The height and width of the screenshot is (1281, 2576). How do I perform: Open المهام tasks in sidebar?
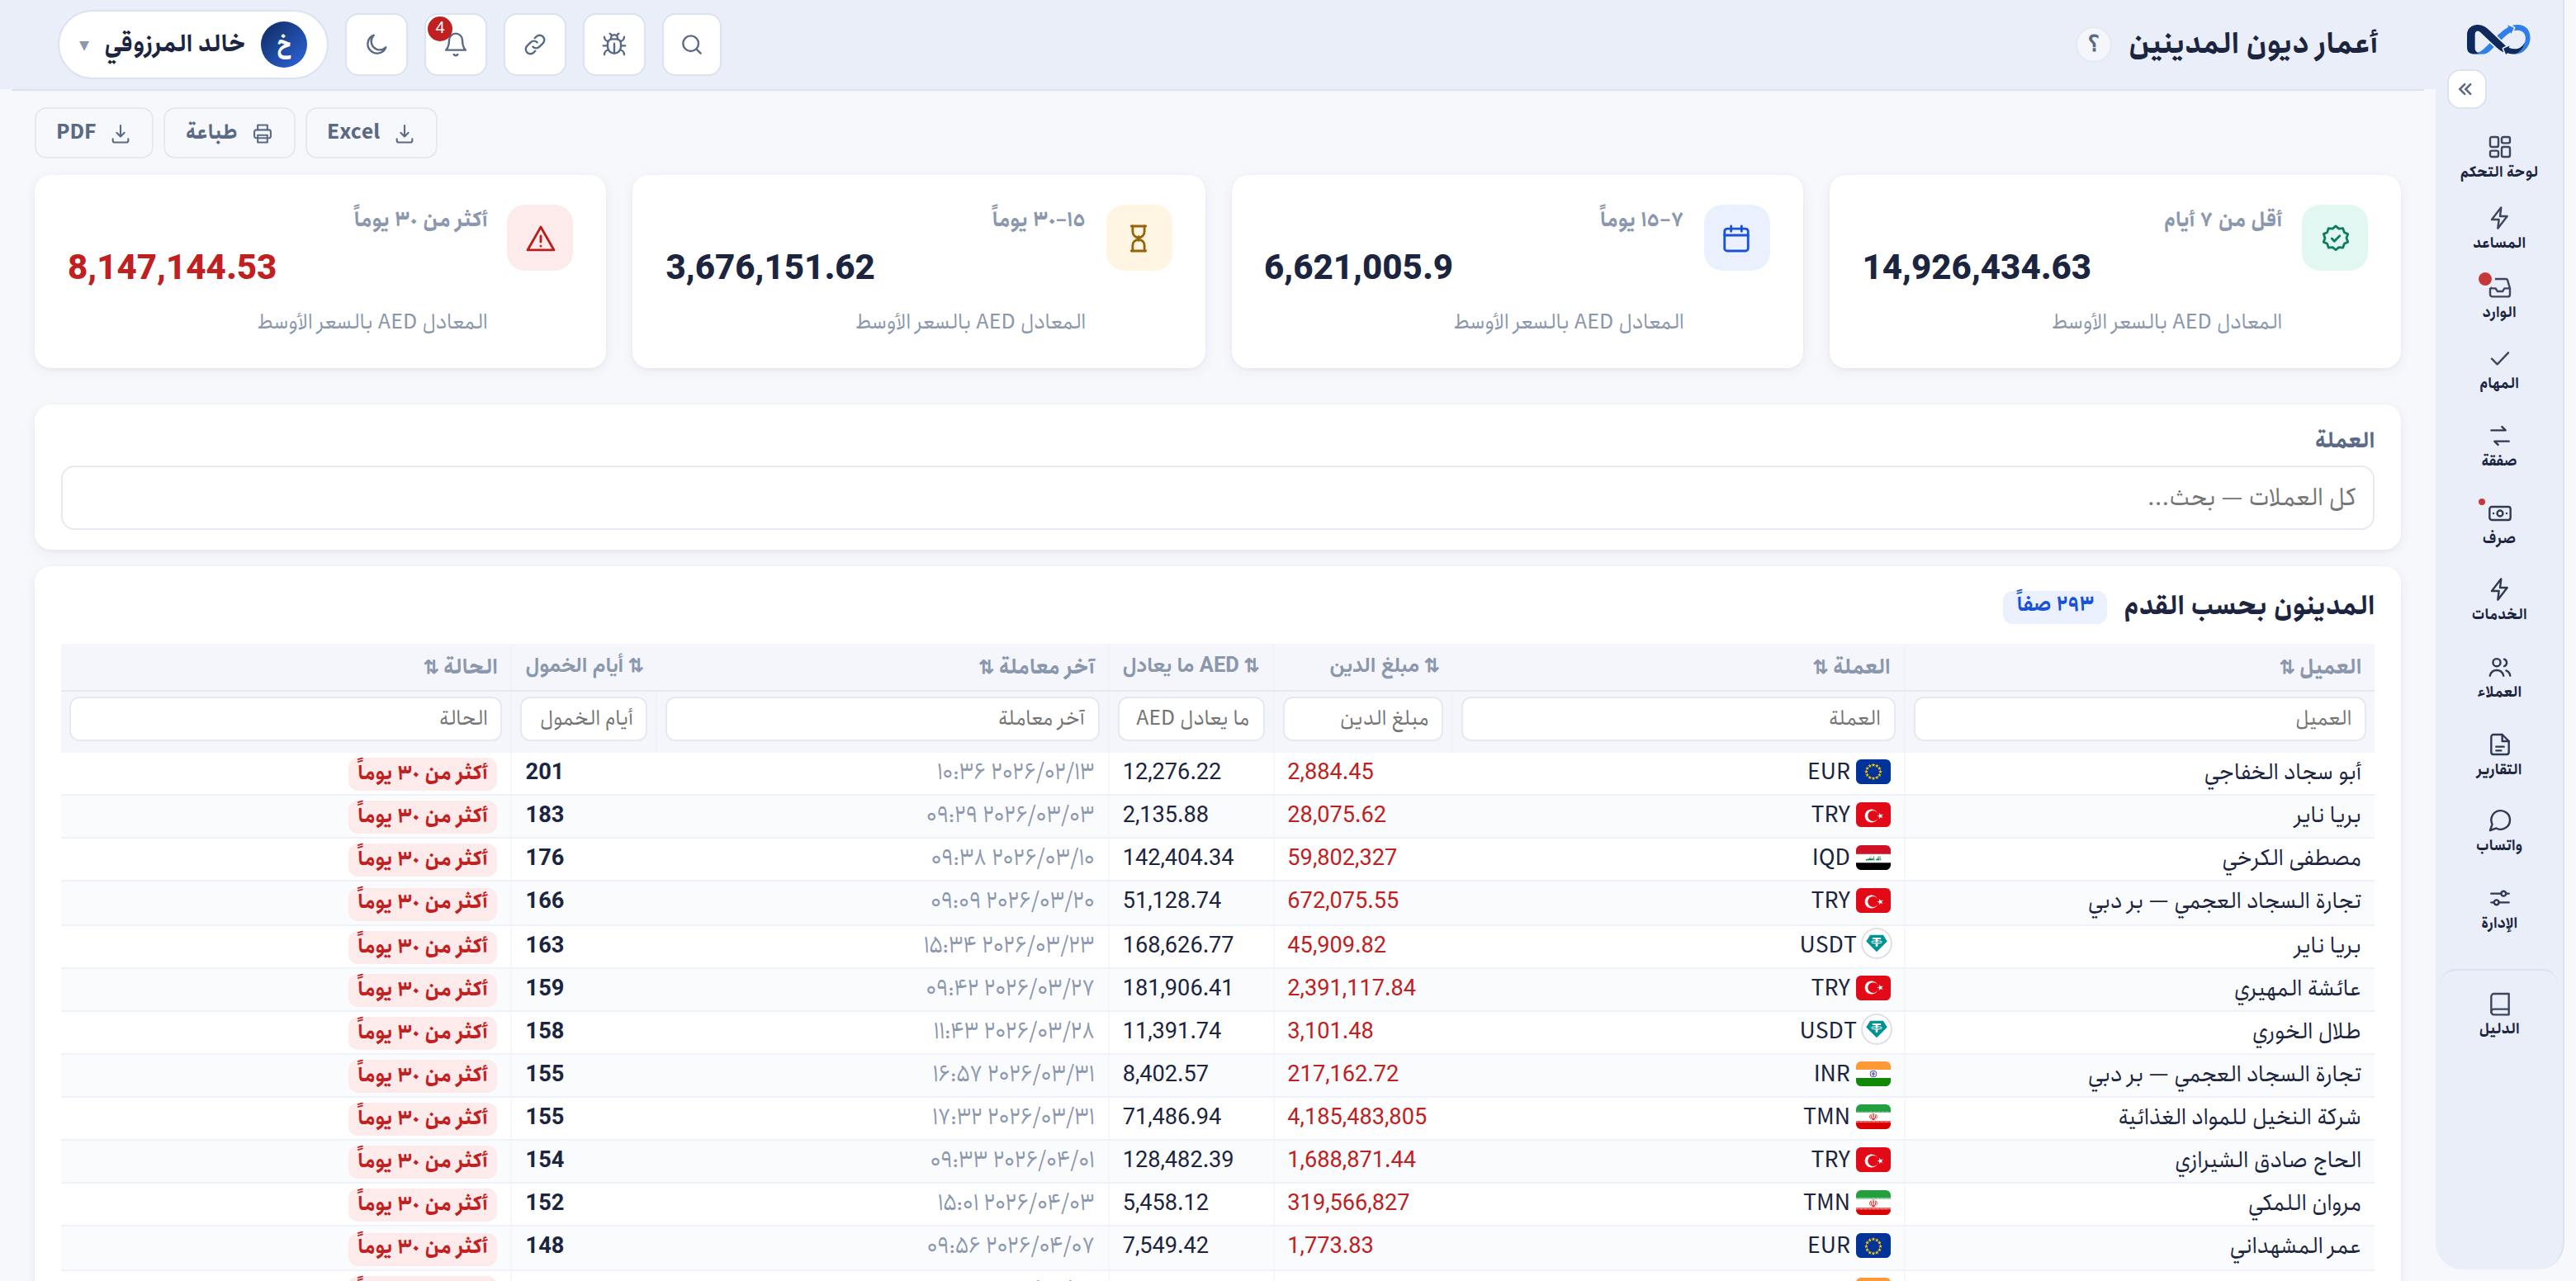click(2498, 370)
